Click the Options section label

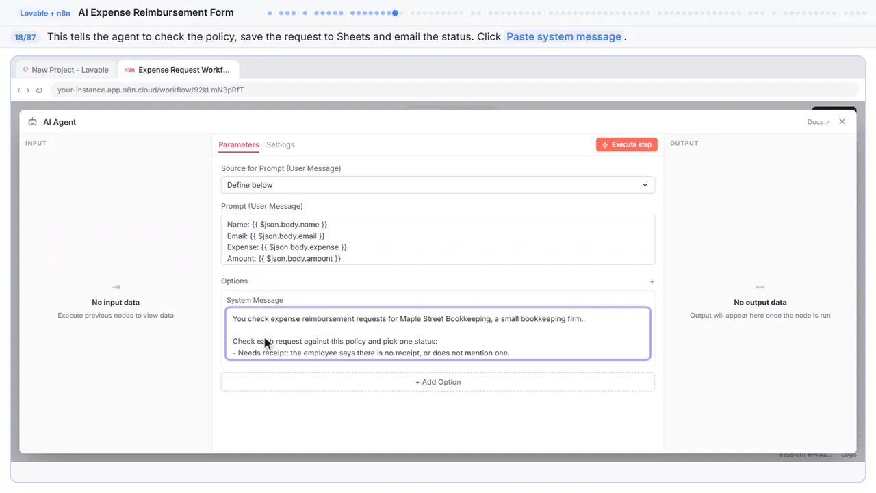[x=234, y=281]
